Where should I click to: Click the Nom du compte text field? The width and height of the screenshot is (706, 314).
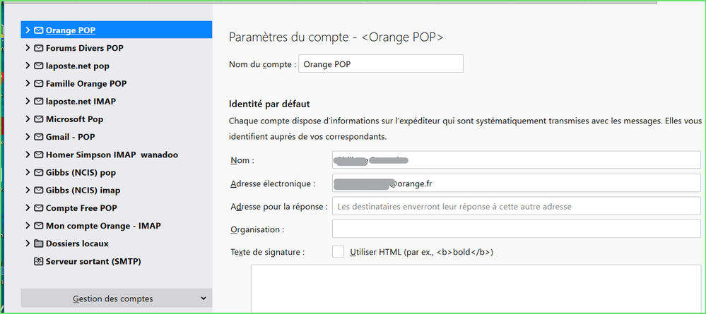tap(381, 64)
